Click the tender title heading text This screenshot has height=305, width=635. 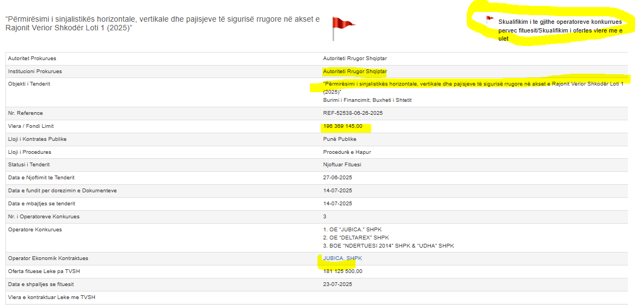[x=162, y=23]
